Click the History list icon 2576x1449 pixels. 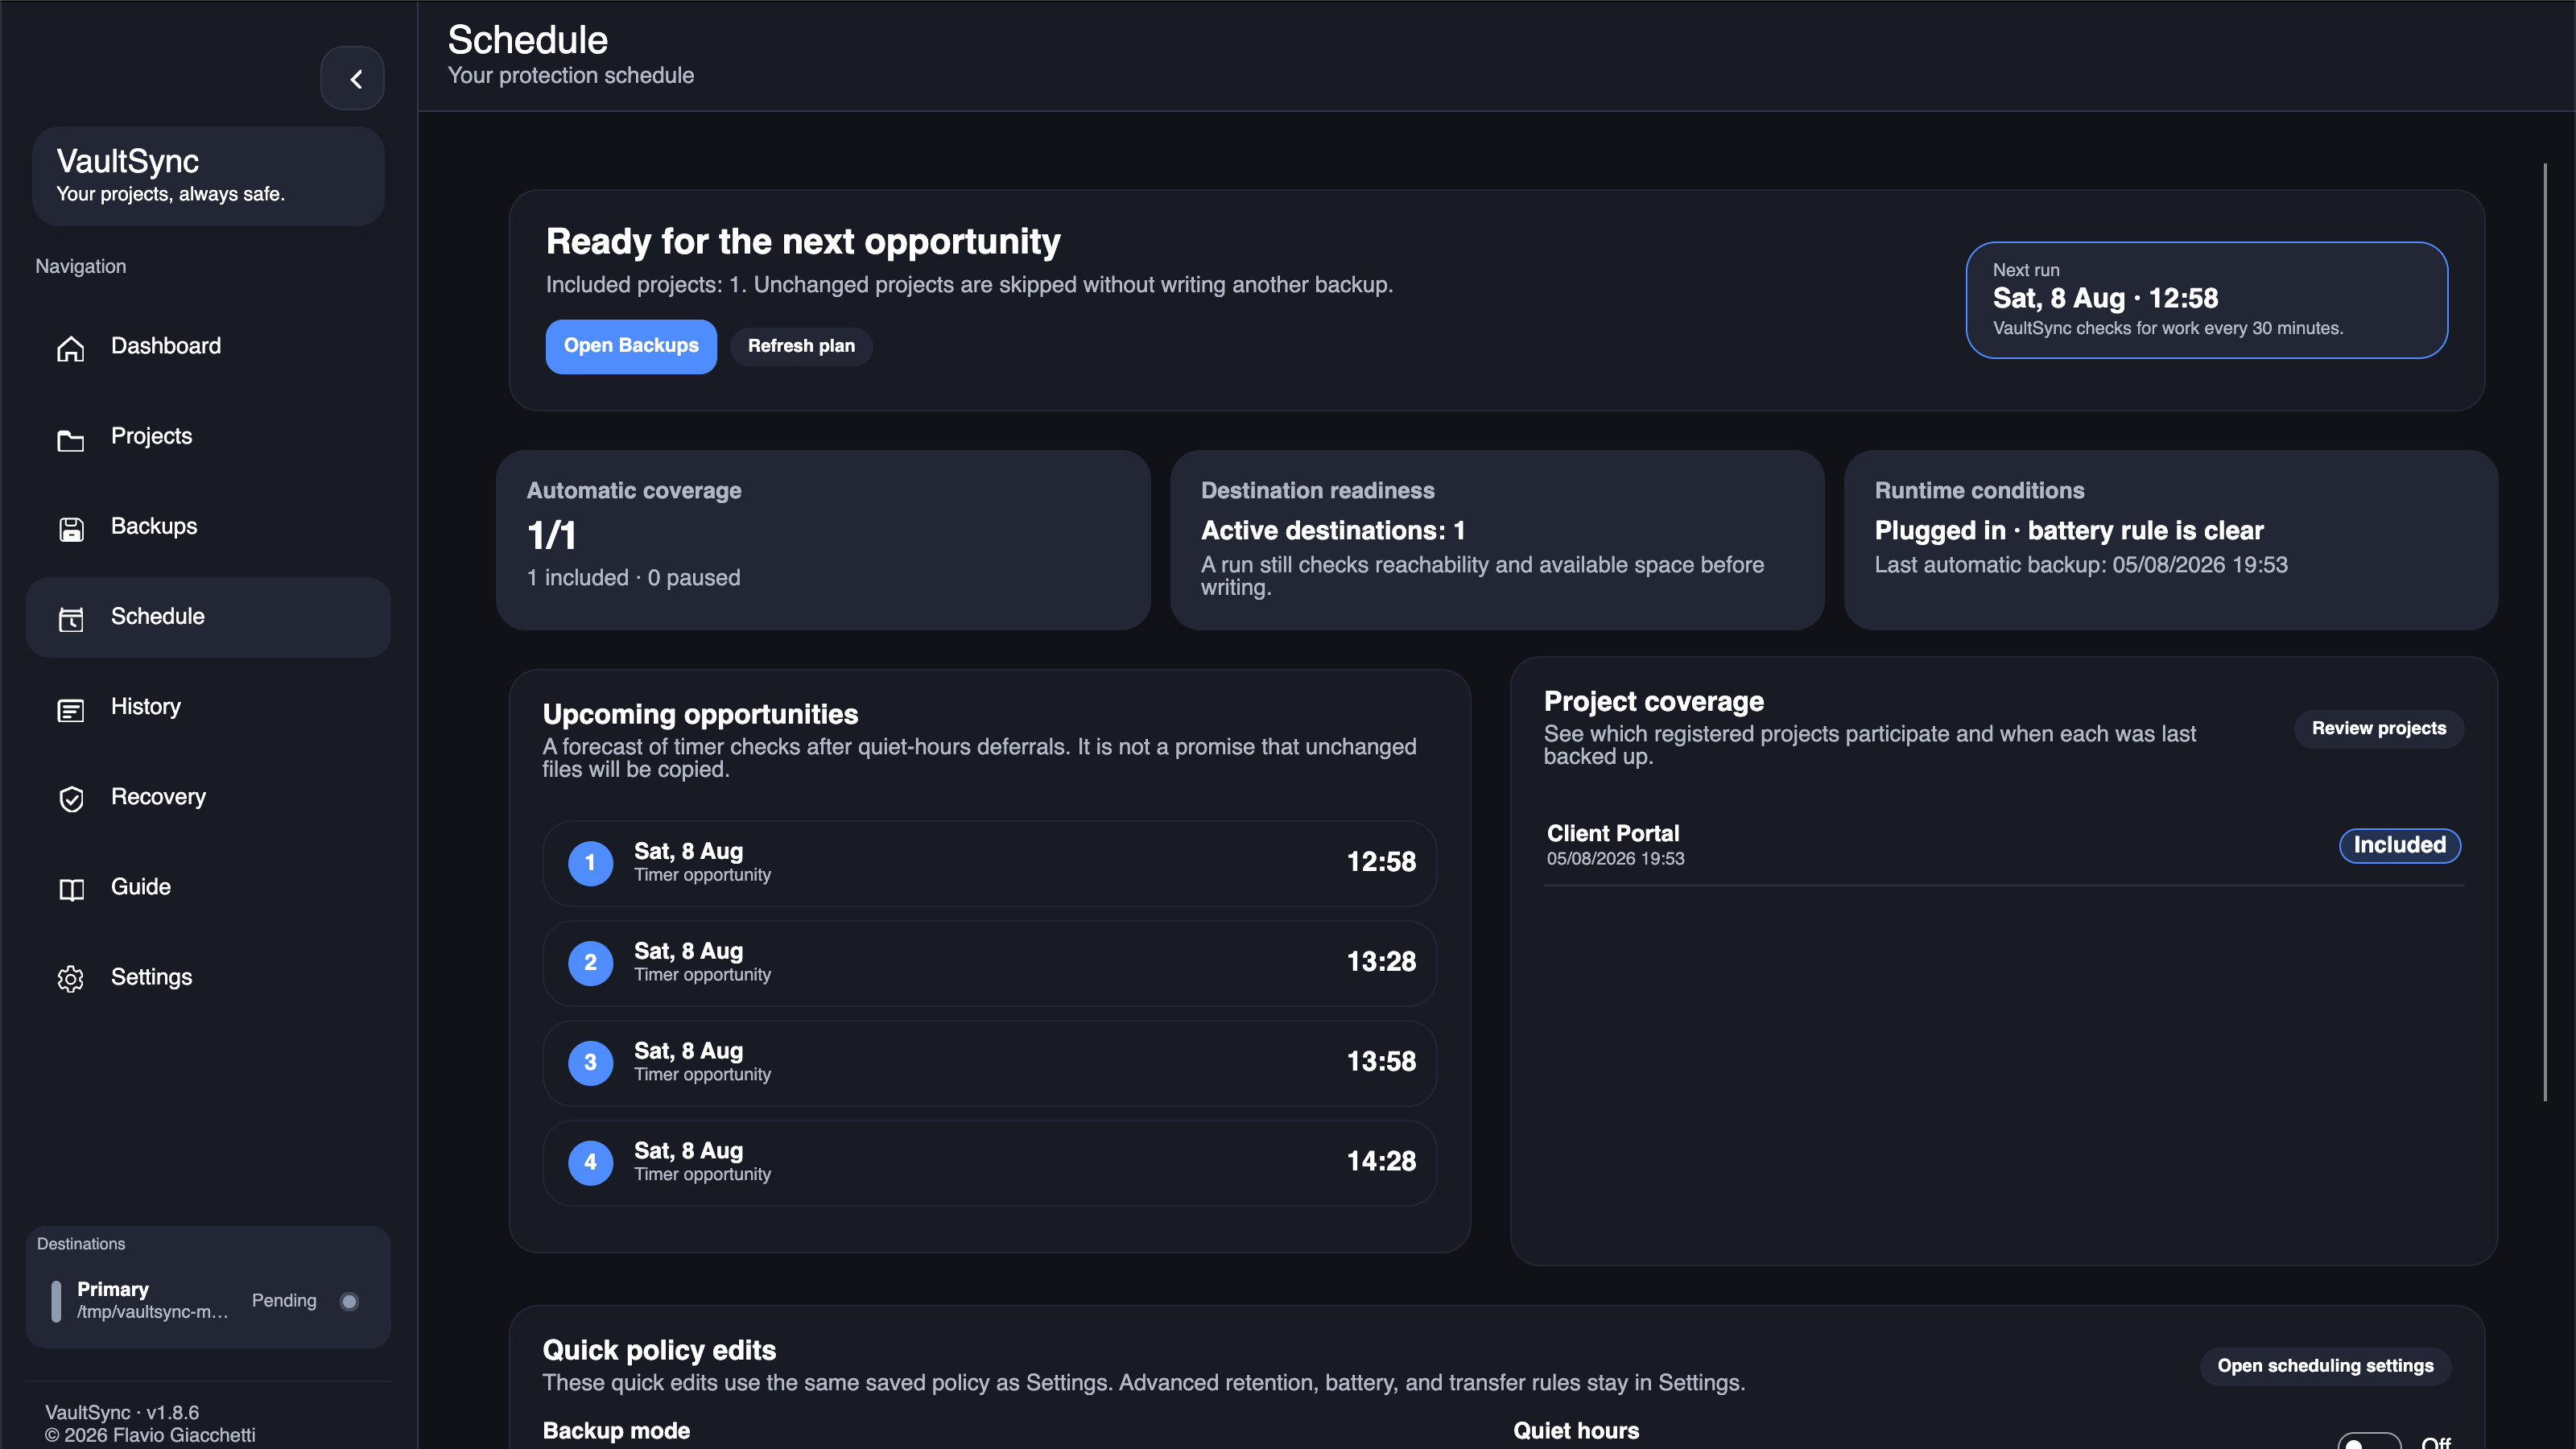click(71, 709)
